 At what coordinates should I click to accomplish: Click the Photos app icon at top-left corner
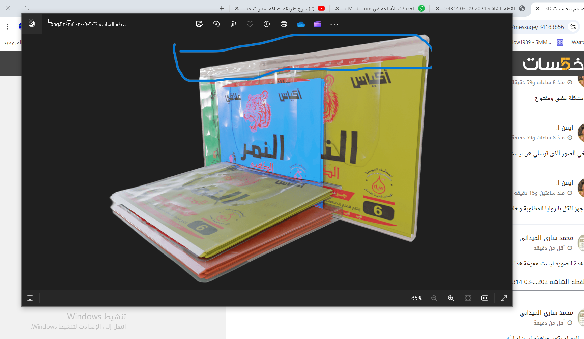(31, 23)
